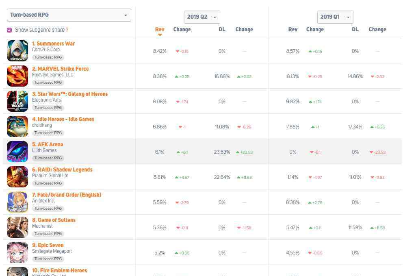The height and width of the screenshot is (276, 403).
Task: Click the Fire Emblem Heroes app icon
Action: point(17,272)
